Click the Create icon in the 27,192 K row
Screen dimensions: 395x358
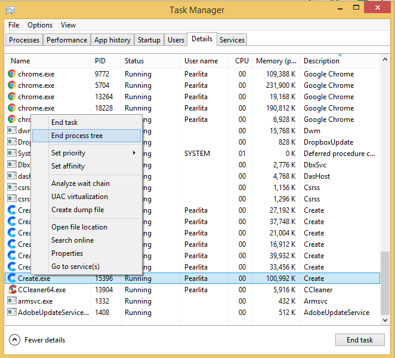point(12,210)
